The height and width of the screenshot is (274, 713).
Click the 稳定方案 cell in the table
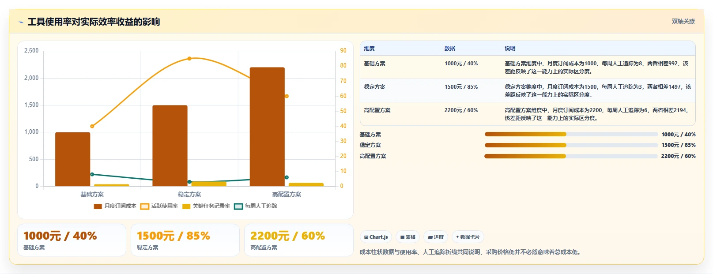(x=374, y=87)
